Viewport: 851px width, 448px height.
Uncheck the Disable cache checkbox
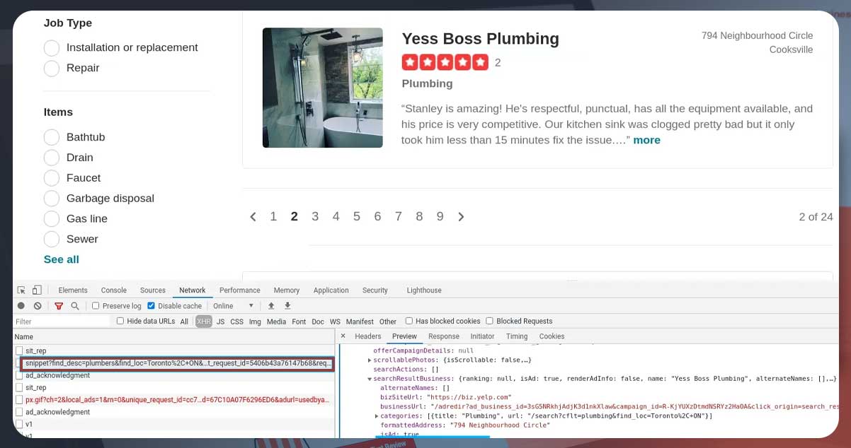[151, 306]
